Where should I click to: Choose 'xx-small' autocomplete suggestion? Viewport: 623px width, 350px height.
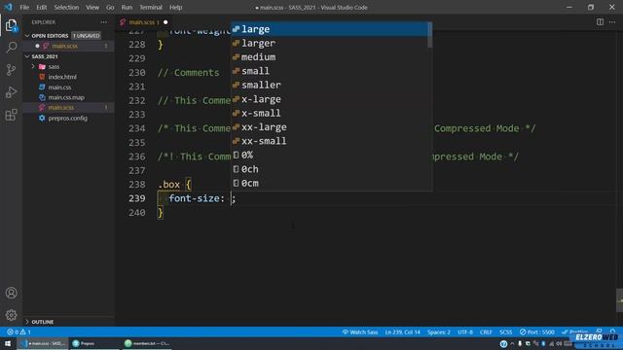click(330, 141)
